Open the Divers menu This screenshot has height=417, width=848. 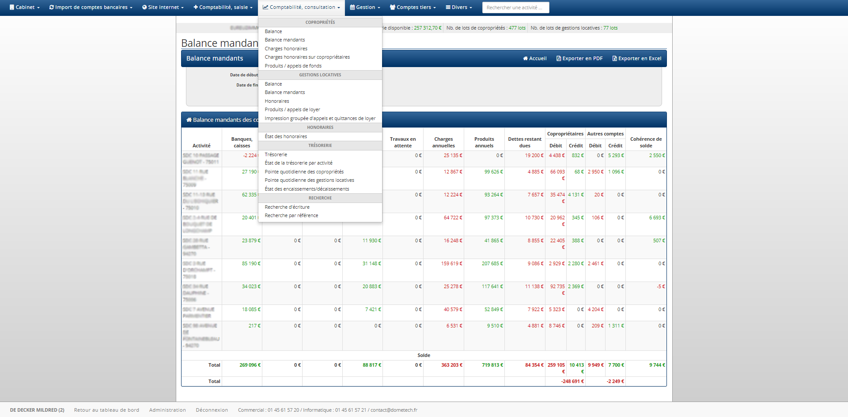[x=459, y=8]
